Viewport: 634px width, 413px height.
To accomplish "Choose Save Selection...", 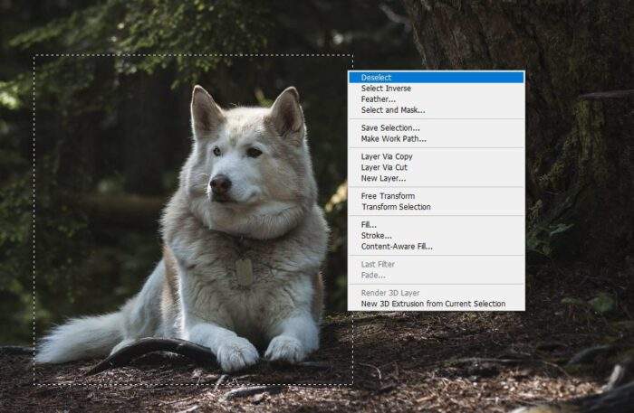I will tap(437, 127).
